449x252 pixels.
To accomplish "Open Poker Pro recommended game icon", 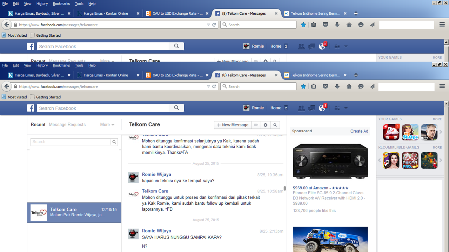I will click(x=410, y=160).
